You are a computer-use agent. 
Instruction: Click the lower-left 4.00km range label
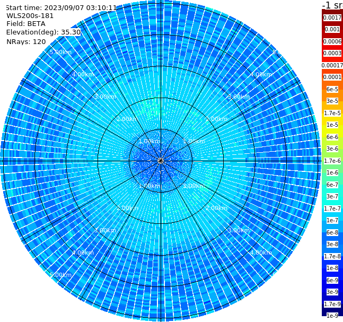83,253
